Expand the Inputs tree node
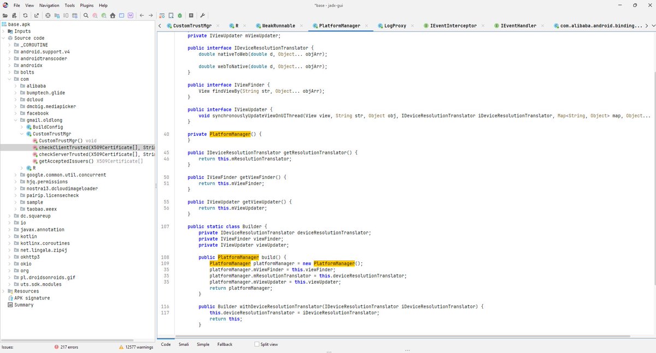This screenshot has height=353, width=656. 3,31
